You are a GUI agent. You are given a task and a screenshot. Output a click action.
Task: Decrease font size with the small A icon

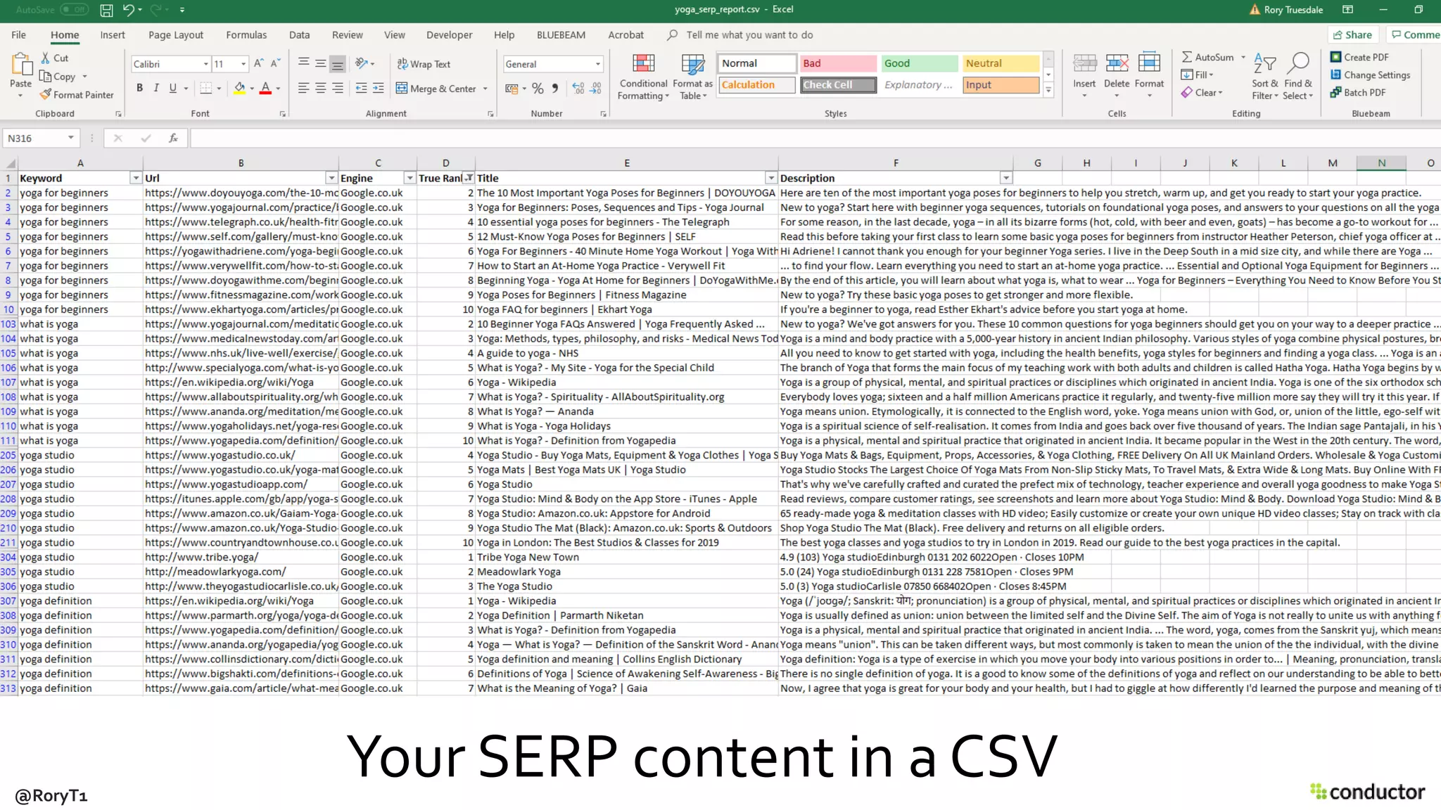click(275, 63)
